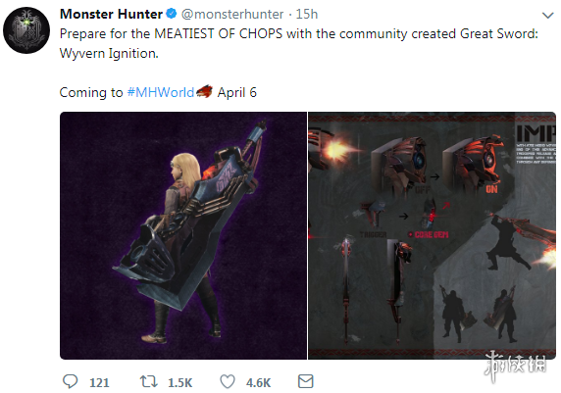Click the 4.6K likes count
Image resolution: width=561 pixels, height=393 pixels.
click(258, 383)
